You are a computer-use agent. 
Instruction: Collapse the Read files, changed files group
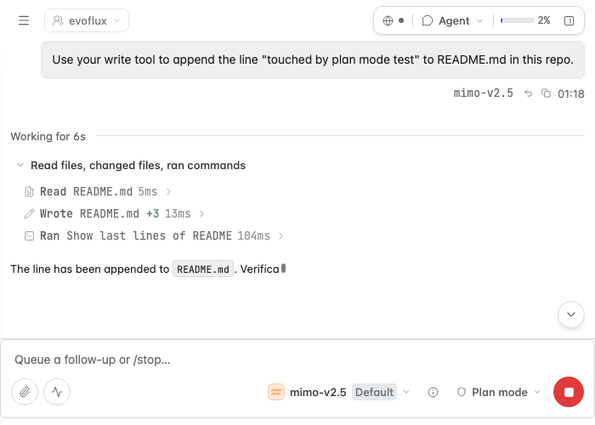[x=131, y=166]
